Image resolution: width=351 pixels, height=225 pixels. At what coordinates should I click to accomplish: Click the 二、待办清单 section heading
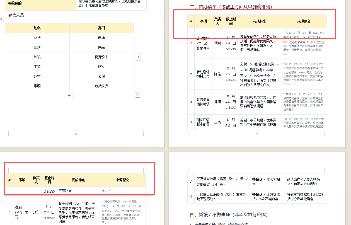pyautogui.click(x=231, y=7)
